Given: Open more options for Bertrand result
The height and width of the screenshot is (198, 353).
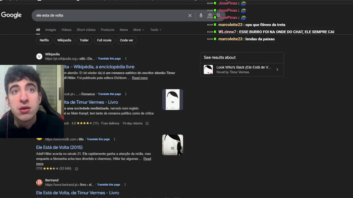Looking at the screenshot, I should pyautogui.click(x=125, y=185).
